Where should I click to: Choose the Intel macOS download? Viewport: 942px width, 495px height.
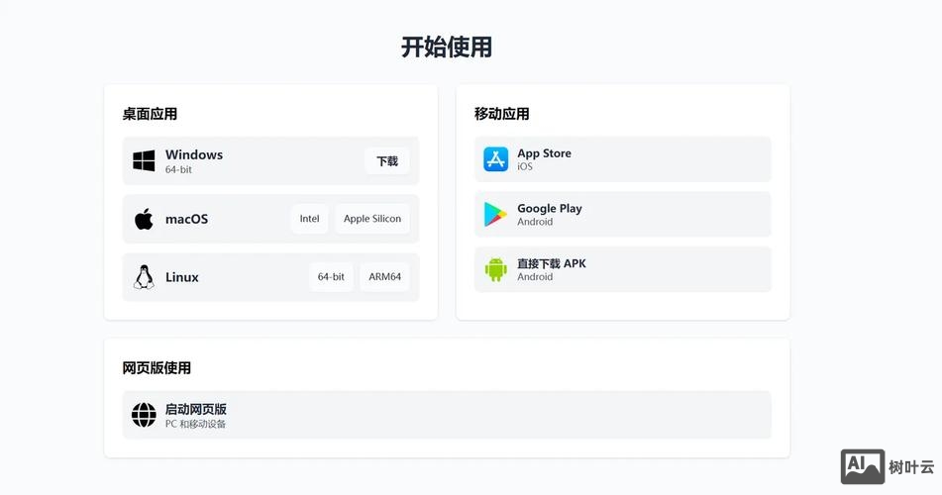[309, 219]
